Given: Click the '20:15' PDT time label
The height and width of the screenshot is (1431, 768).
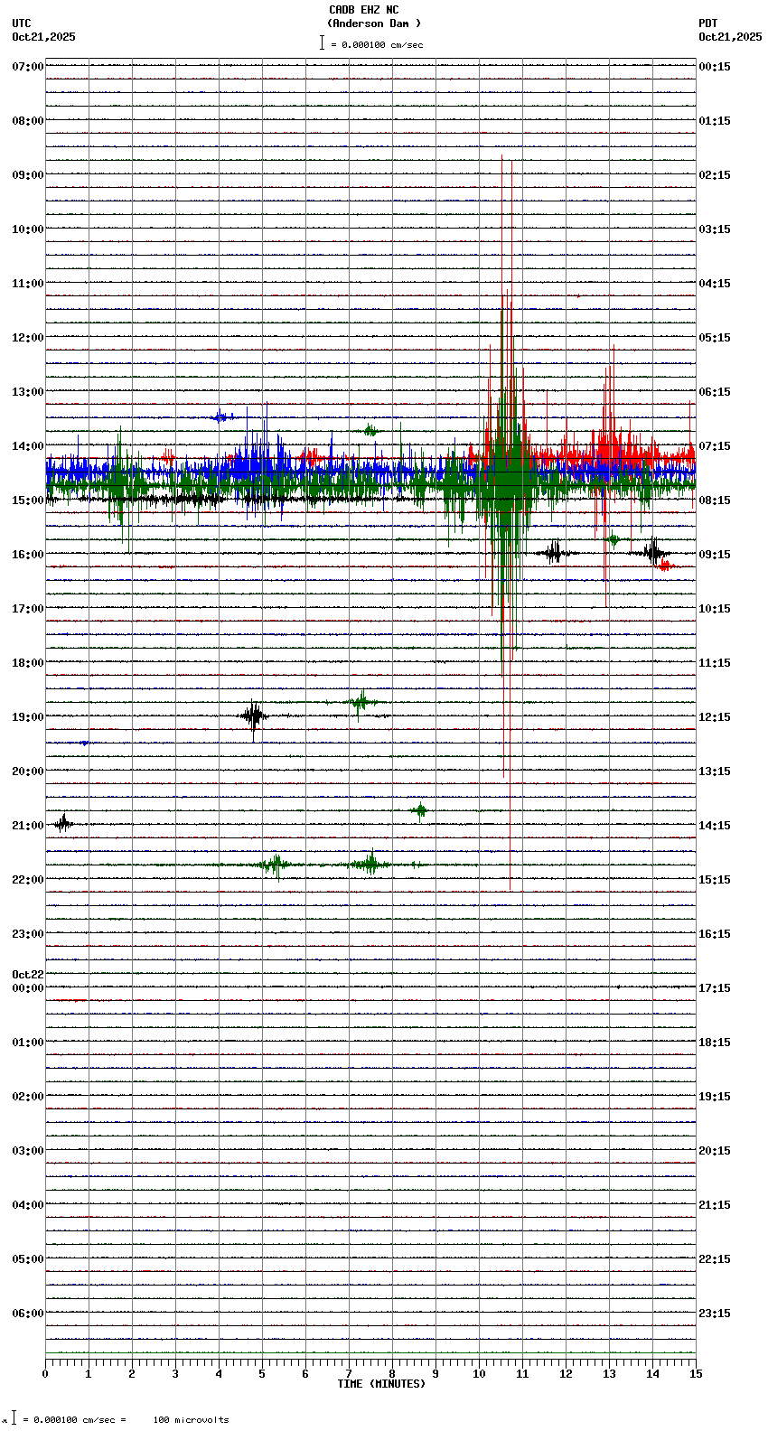Looking at the screenshot, I should (x=715, y=1151).
